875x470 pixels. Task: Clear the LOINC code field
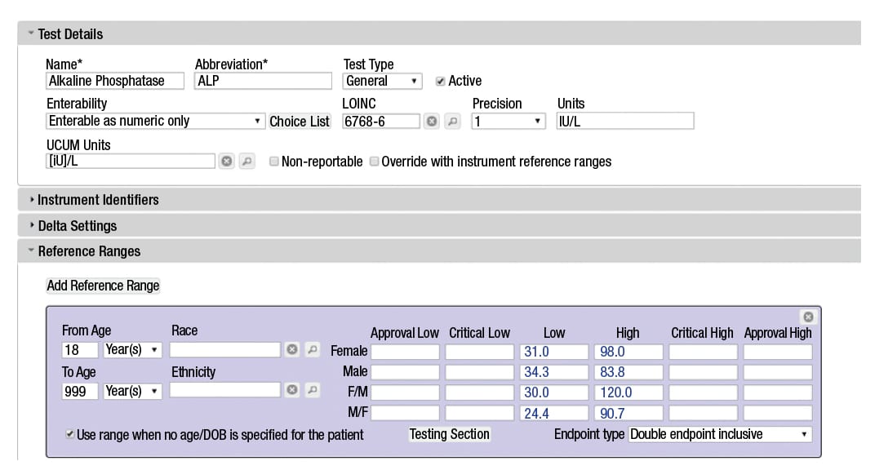pyautogui.click(x=432, y=122)
